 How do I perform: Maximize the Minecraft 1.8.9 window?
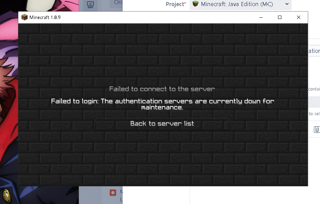pyautogui.click(x=280, y=17)
